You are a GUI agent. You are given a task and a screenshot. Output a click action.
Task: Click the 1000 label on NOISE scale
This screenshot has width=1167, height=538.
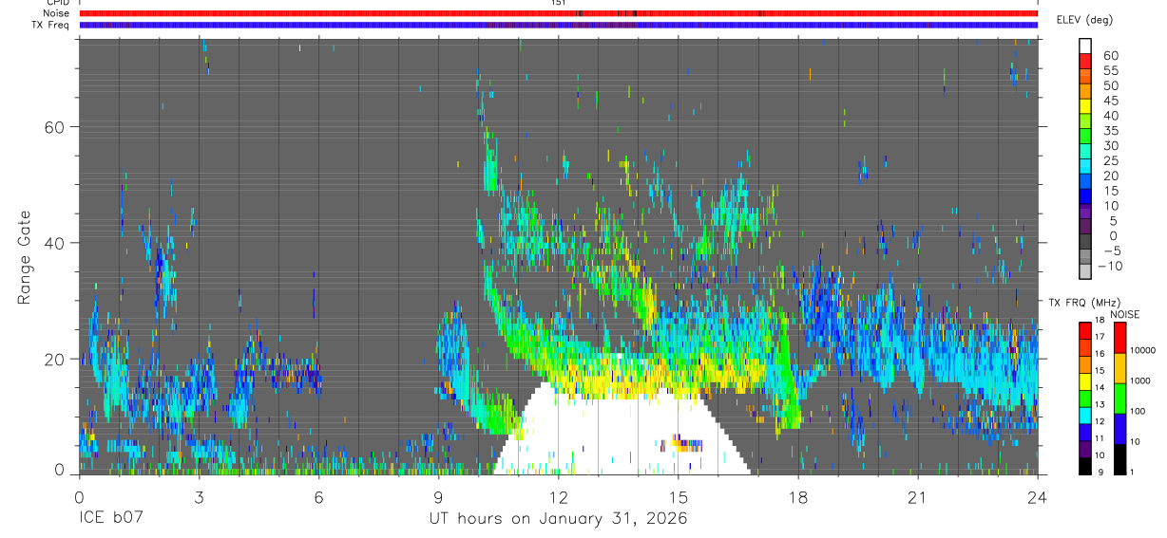[1140, 380]
